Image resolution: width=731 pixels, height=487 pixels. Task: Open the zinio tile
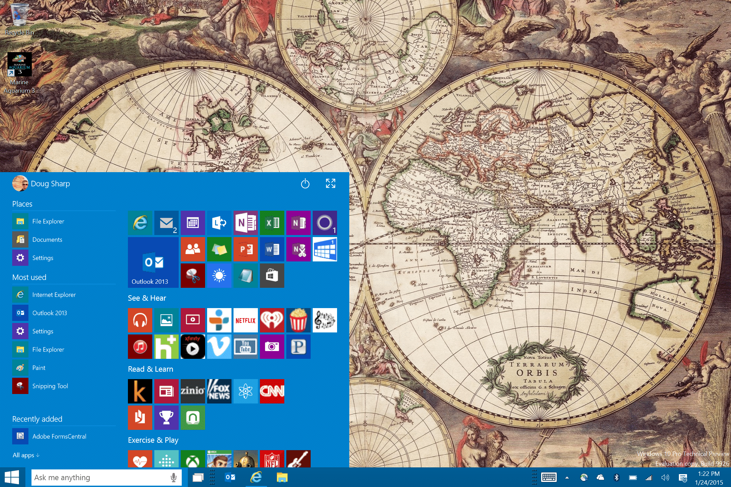(193, 391)
